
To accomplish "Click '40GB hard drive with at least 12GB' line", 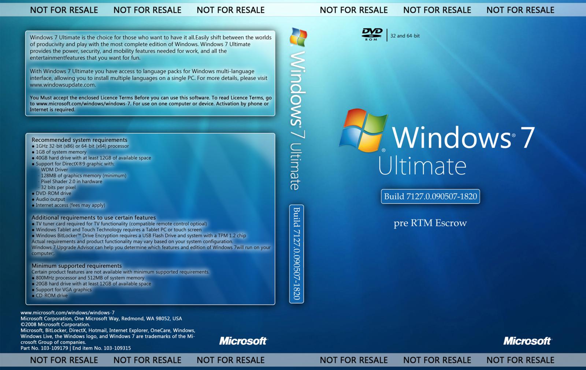I will (x=91, y=158).
